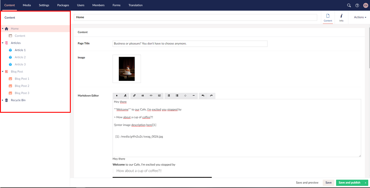This screenshot has width=370, height=188.
Task: Redo the last Markdown edit
Action: [x=211, y=95]
